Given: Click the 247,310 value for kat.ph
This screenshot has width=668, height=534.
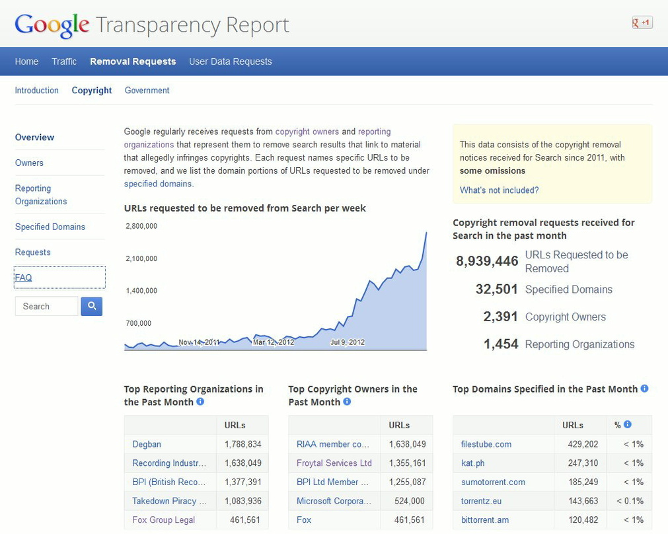Looking at the screenshot, I should point(583,463).
